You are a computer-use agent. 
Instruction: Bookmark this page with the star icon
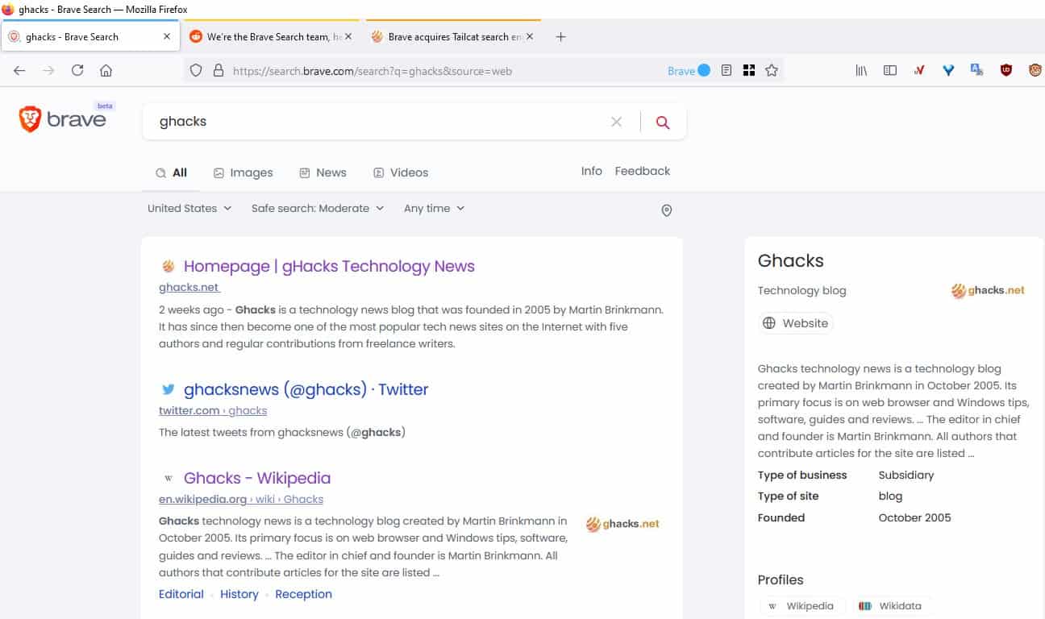click(772, 71)
